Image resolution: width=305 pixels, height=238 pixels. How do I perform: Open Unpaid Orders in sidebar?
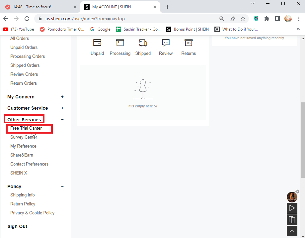[x=24, y=47]
